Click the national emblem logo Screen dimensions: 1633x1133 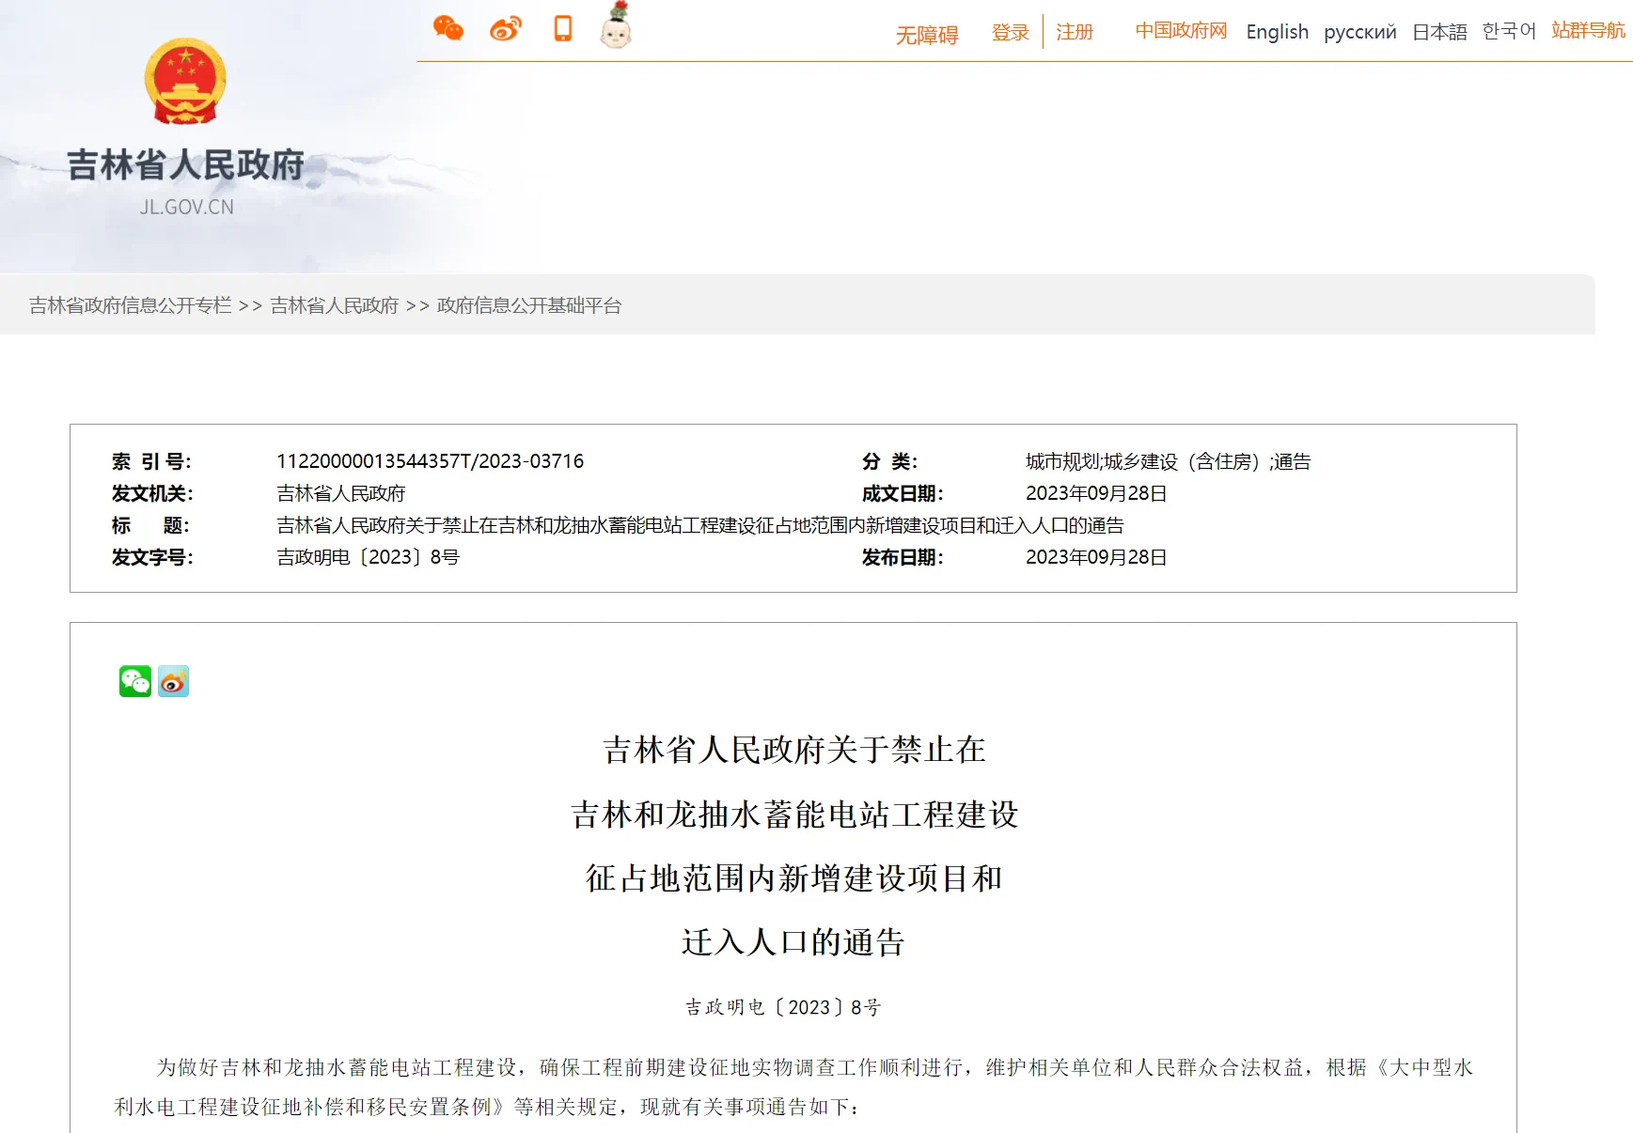click(x=185, y=83)
